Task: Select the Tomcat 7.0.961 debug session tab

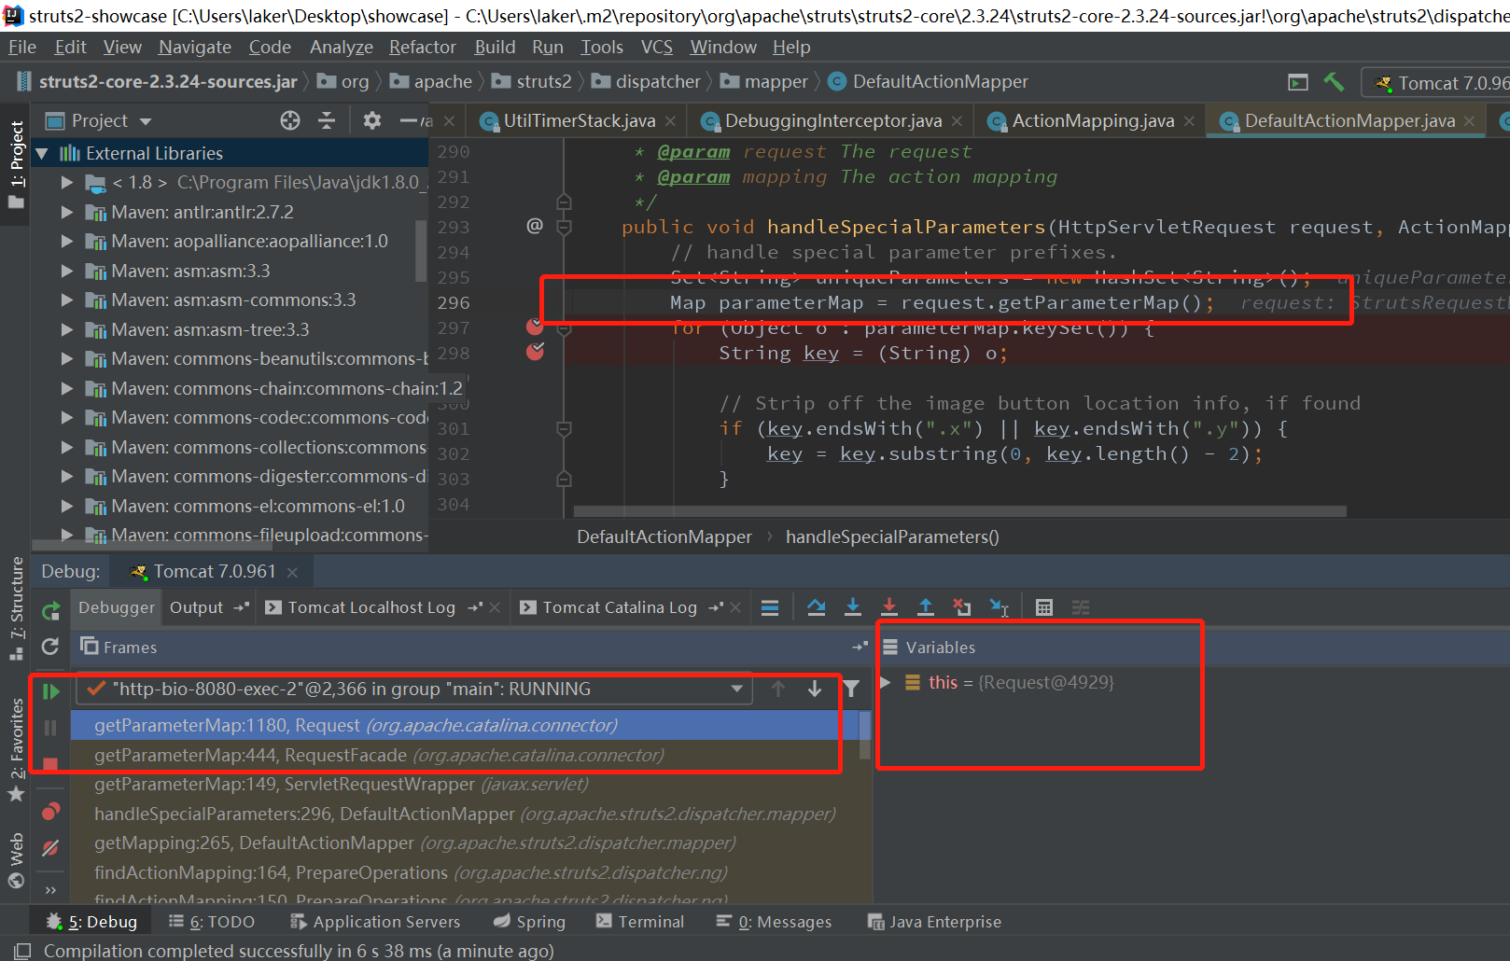Action: click(215, 571)
